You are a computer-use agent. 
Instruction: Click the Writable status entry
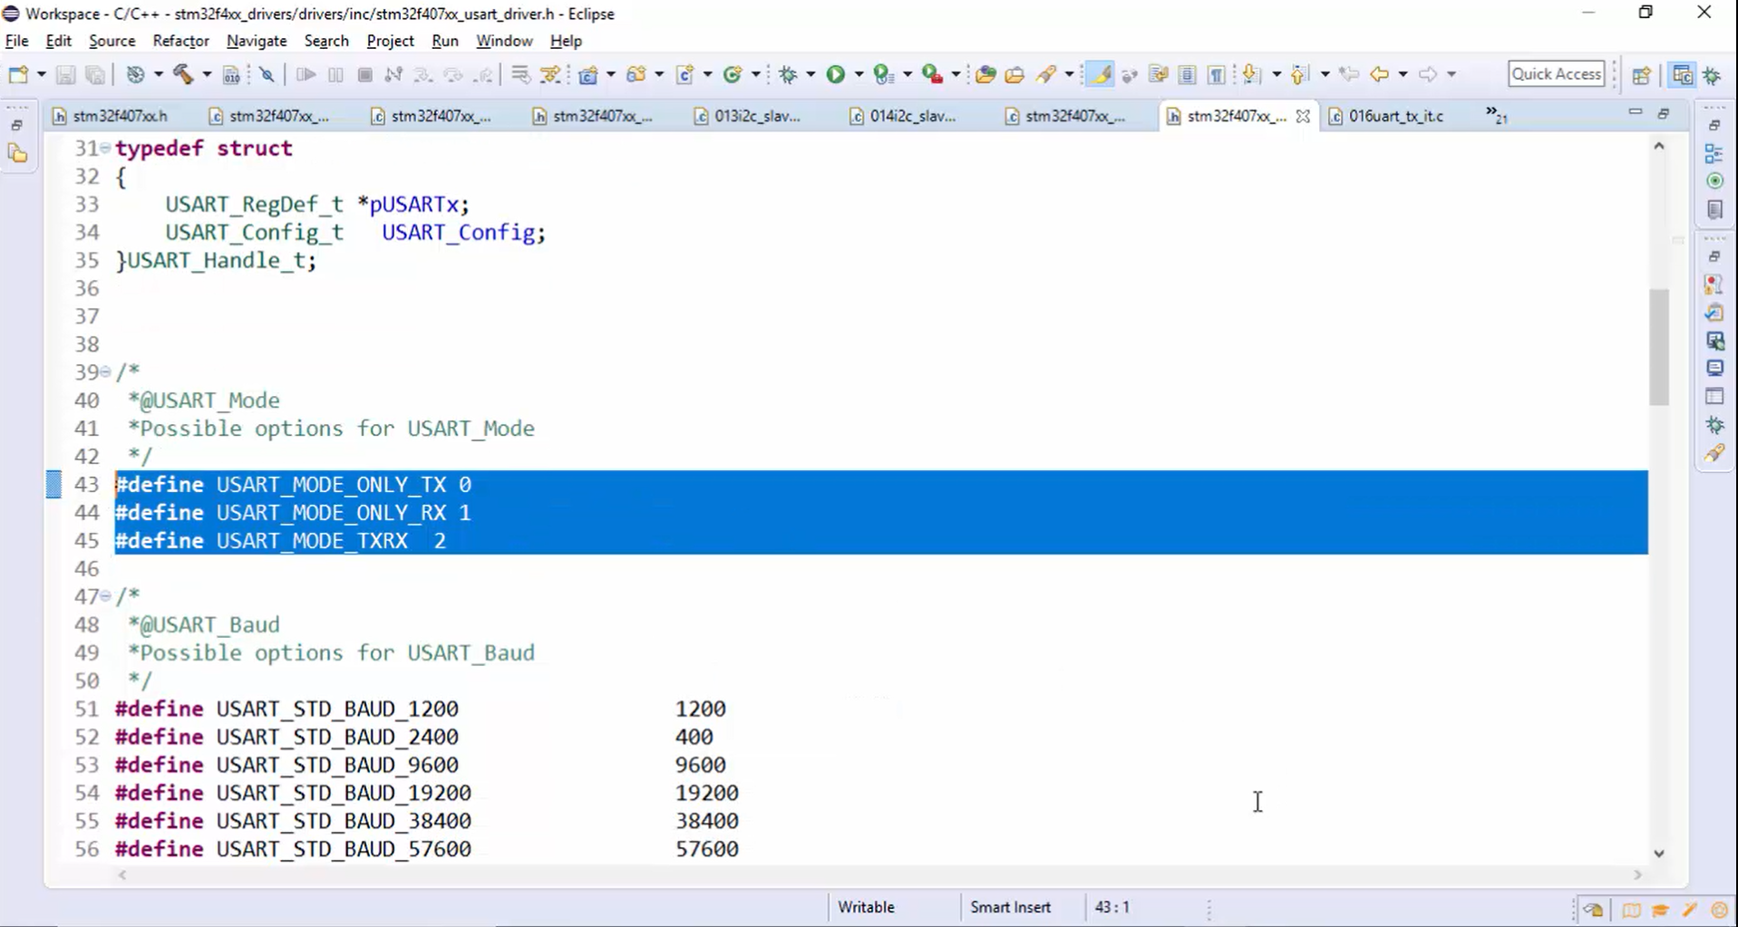pos(866,907)
